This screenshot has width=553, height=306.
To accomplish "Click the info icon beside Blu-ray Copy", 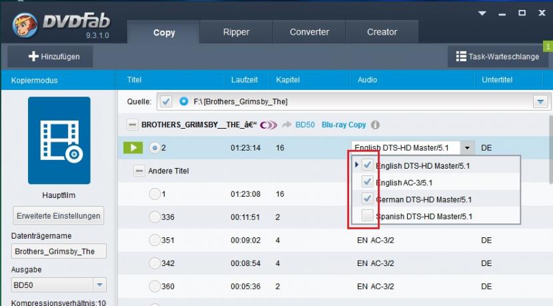I will tap(375, 125).
